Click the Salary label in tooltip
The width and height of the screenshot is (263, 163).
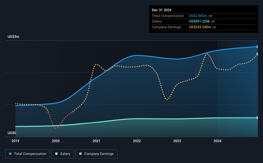157,21
